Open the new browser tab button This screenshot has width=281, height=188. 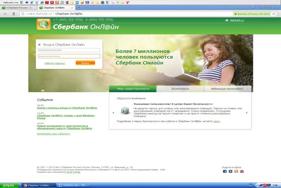[79, 8]
